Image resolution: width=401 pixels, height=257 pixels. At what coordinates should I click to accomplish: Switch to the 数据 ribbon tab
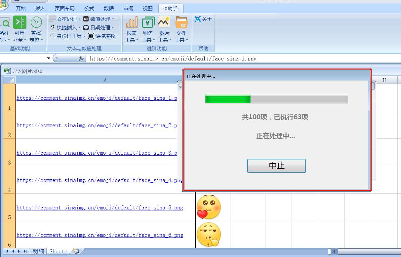click(x=109, y=9)
